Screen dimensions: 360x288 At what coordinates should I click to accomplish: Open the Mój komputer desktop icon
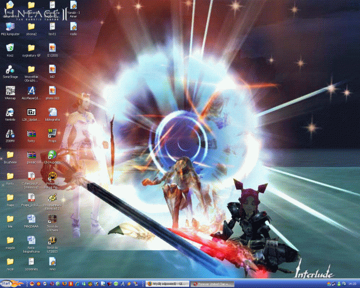[x=10, y=26]
